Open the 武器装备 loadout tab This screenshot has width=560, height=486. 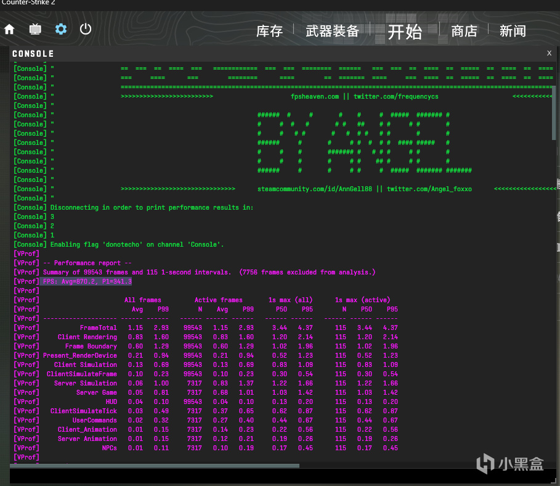tap(332, 31)
